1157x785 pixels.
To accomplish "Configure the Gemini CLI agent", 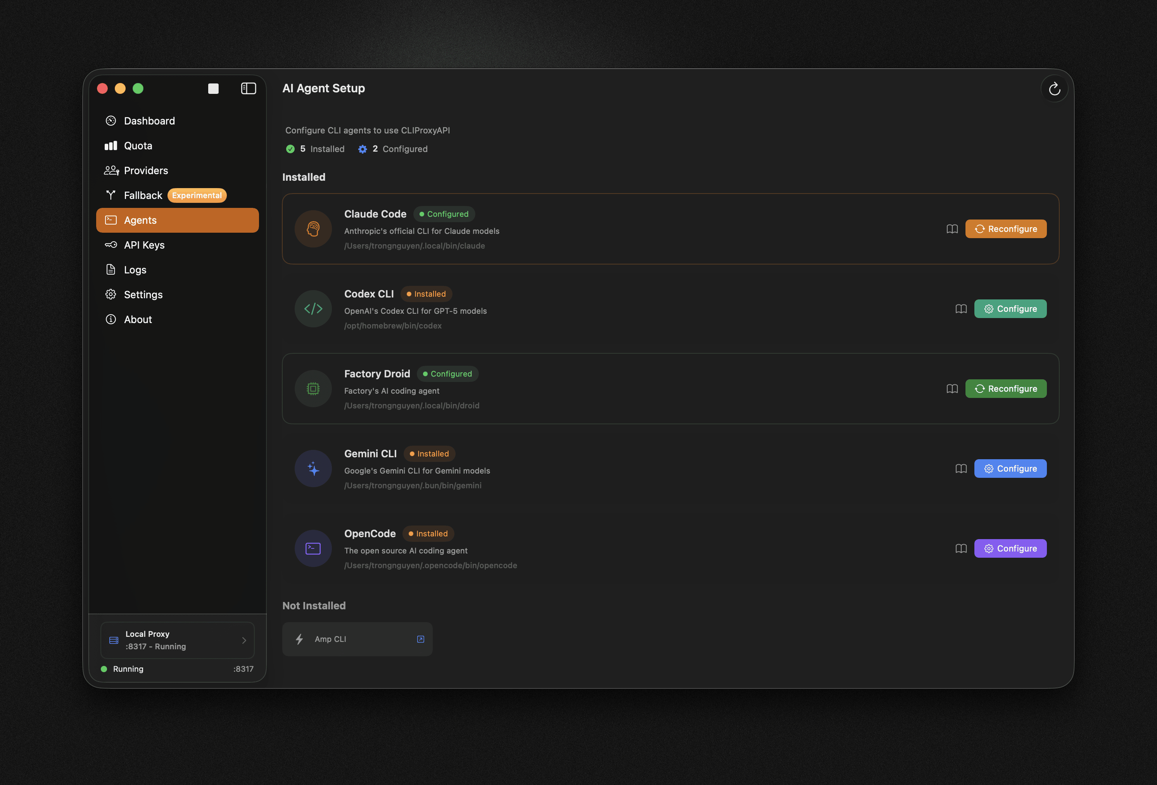I will tap(1010, 469).
